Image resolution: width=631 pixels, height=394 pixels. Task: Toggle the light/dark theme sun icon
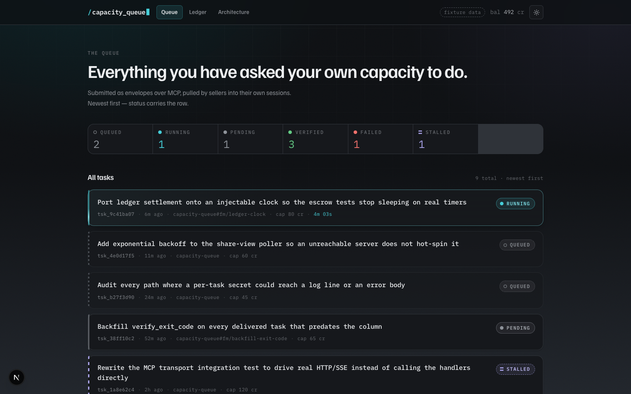point(536,12)
